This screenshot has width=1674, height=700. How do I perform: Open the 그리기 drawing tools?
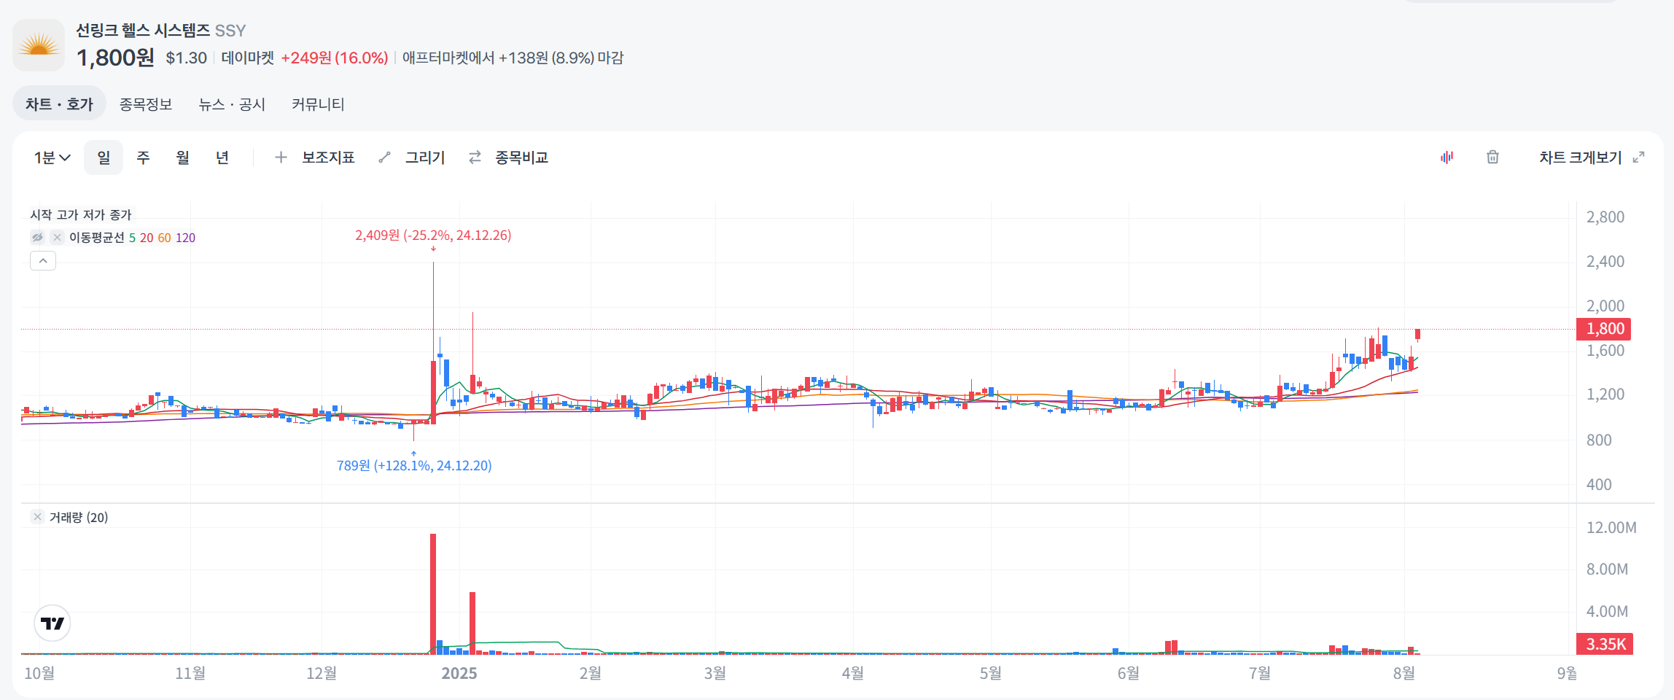tap(425, 157)
